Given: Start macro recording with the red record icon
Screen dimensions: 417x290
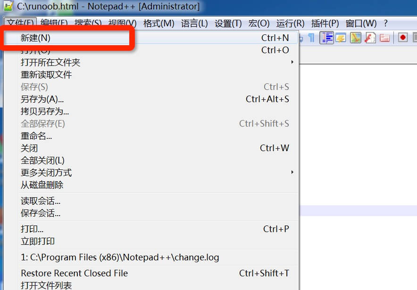Looking at the screenshot, I should click(x=402, y=38).
